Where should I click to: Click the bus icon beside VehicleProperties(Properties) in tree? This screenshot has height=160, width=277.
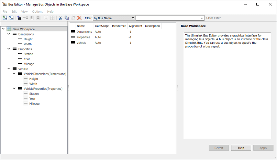tap(20, 88)
